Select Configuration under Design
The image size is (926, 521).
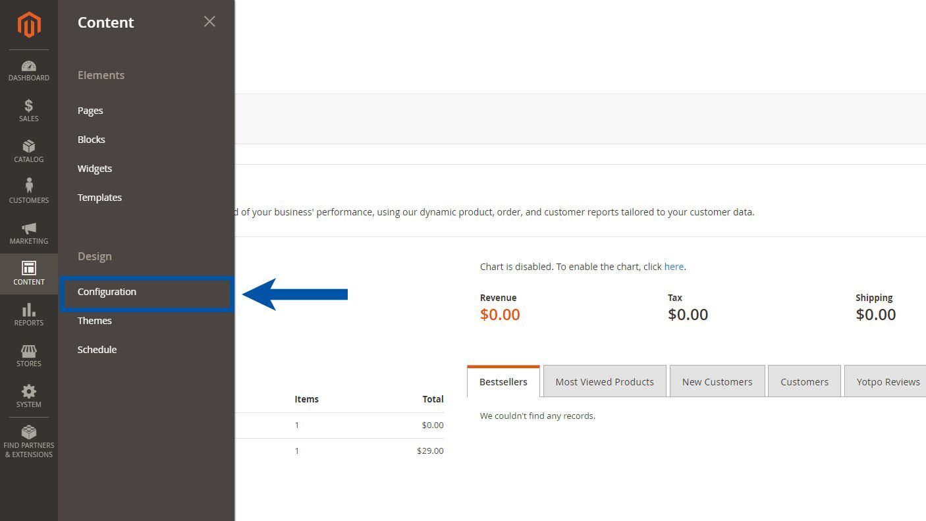point(107,291)
